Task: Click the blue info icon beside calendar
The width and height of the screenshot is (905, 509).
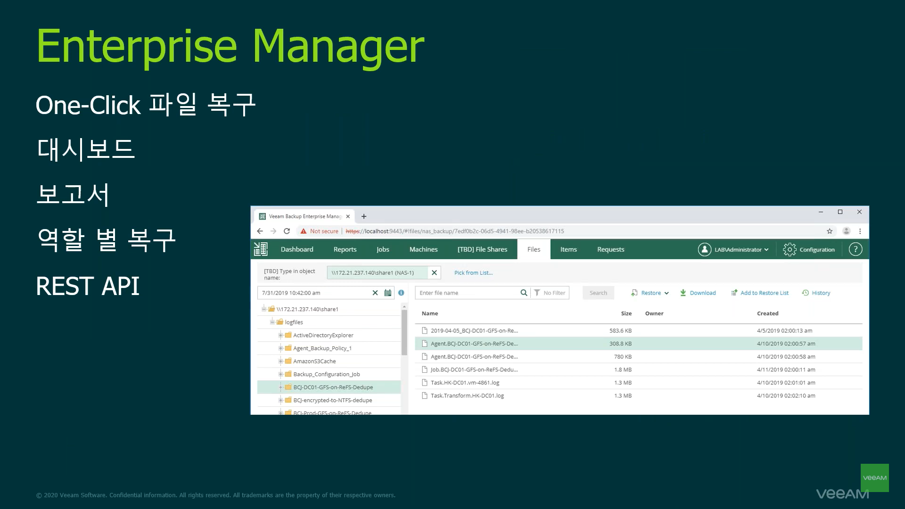Action: 401,293
